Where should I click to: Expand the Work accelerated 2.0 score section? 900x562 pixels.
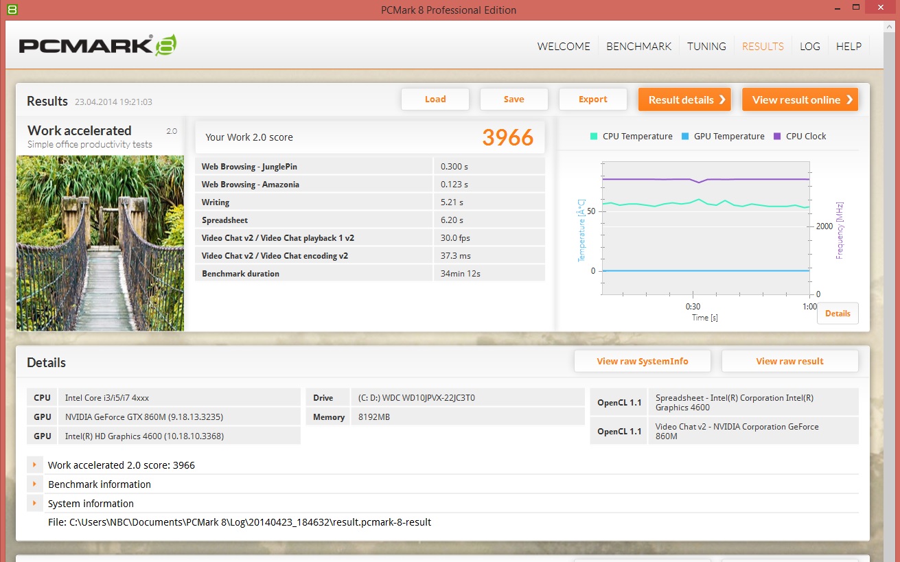(34, 465)
